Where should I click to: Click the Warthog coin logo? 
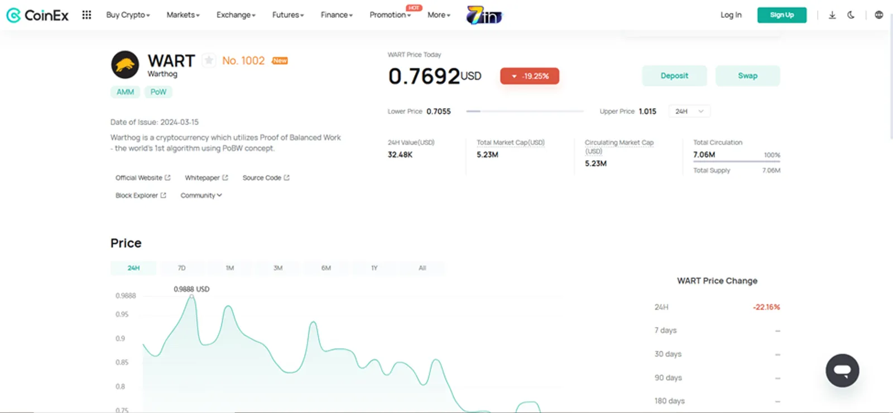point(125,65)
